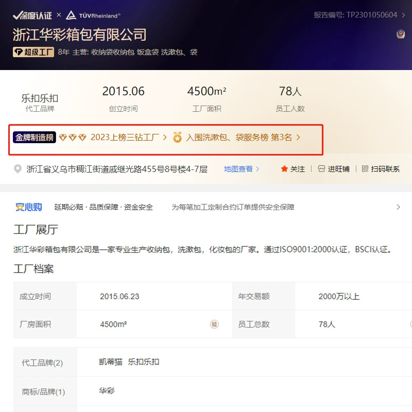Click 为每笔加工定制合约订单提供安全保障 text
The height and width of the screenshot is (412, 412).
(x=233, y=207)
